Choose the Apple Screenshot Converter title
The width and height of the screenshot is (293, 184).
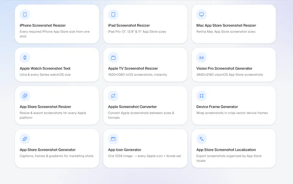pyautogui.click(x=132, y=107)
